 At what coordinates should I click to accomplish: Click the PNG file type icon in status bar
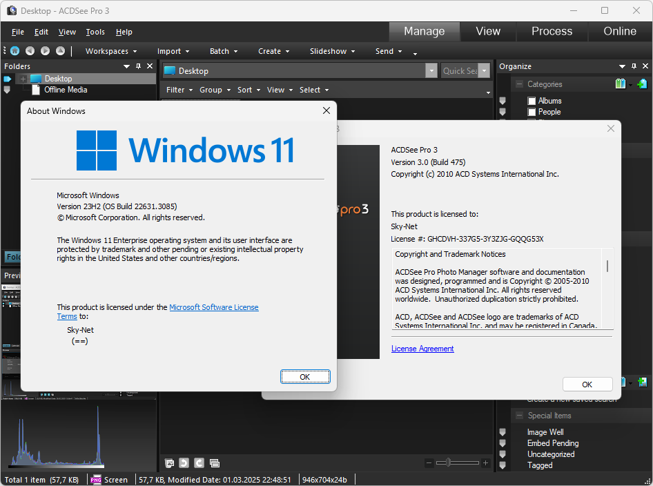(x=96, y=480)
